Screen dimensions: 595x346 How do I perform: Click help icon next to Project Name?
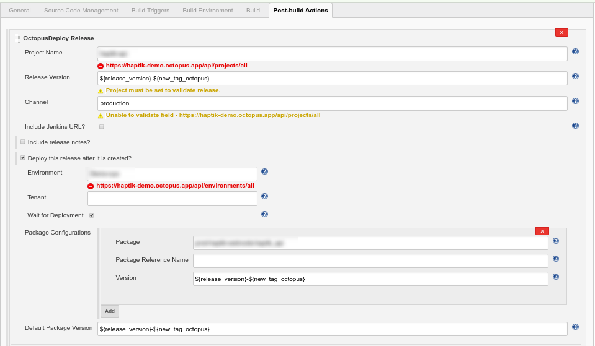tap(575, 52)
